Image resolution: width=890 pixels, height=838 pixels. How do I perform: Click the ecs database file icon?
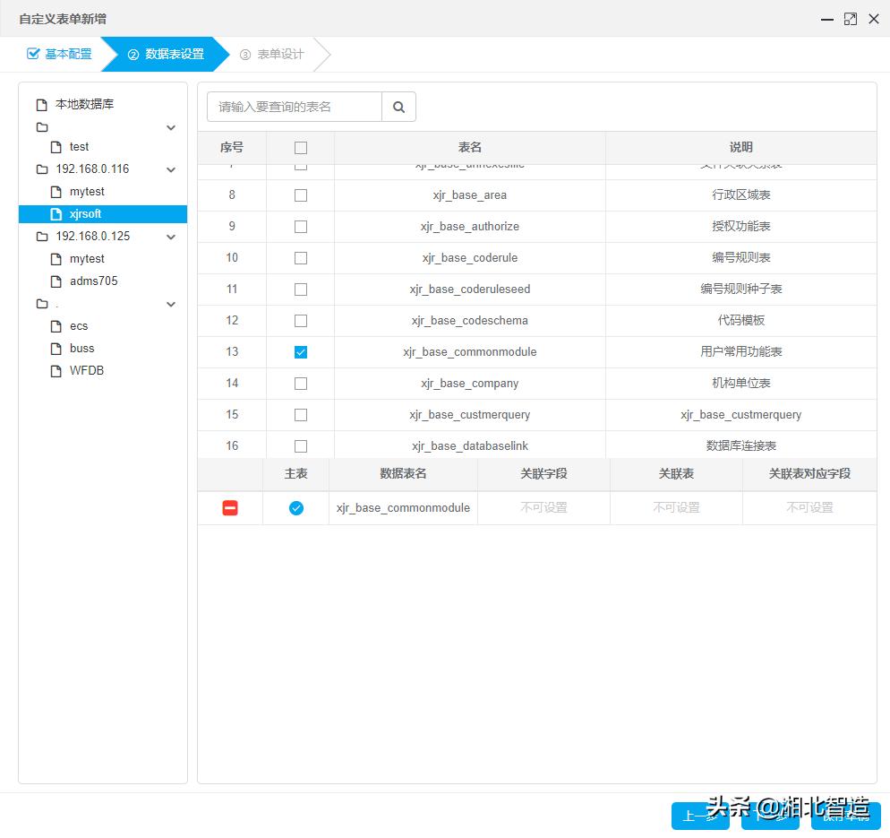click(56, 326)
